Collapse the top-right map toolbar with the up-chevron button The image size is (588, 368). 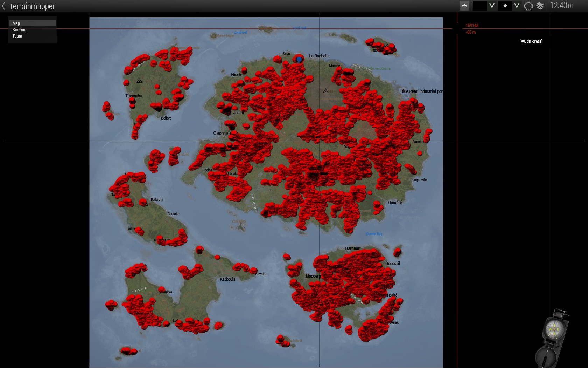point(464,6)
